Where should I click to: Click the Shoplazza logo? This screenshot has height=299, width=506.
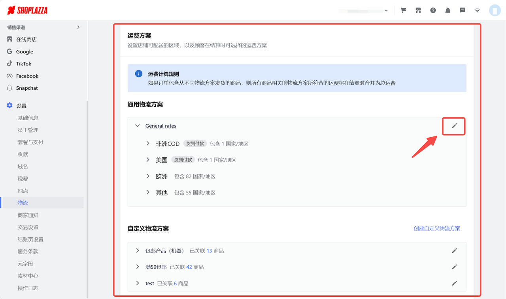coord(26,10)
